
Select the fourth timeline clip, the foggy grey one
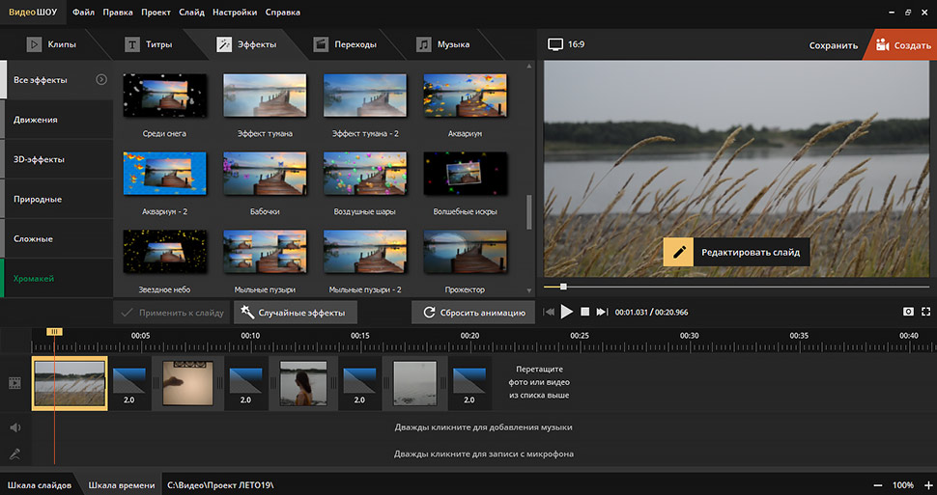414,383
